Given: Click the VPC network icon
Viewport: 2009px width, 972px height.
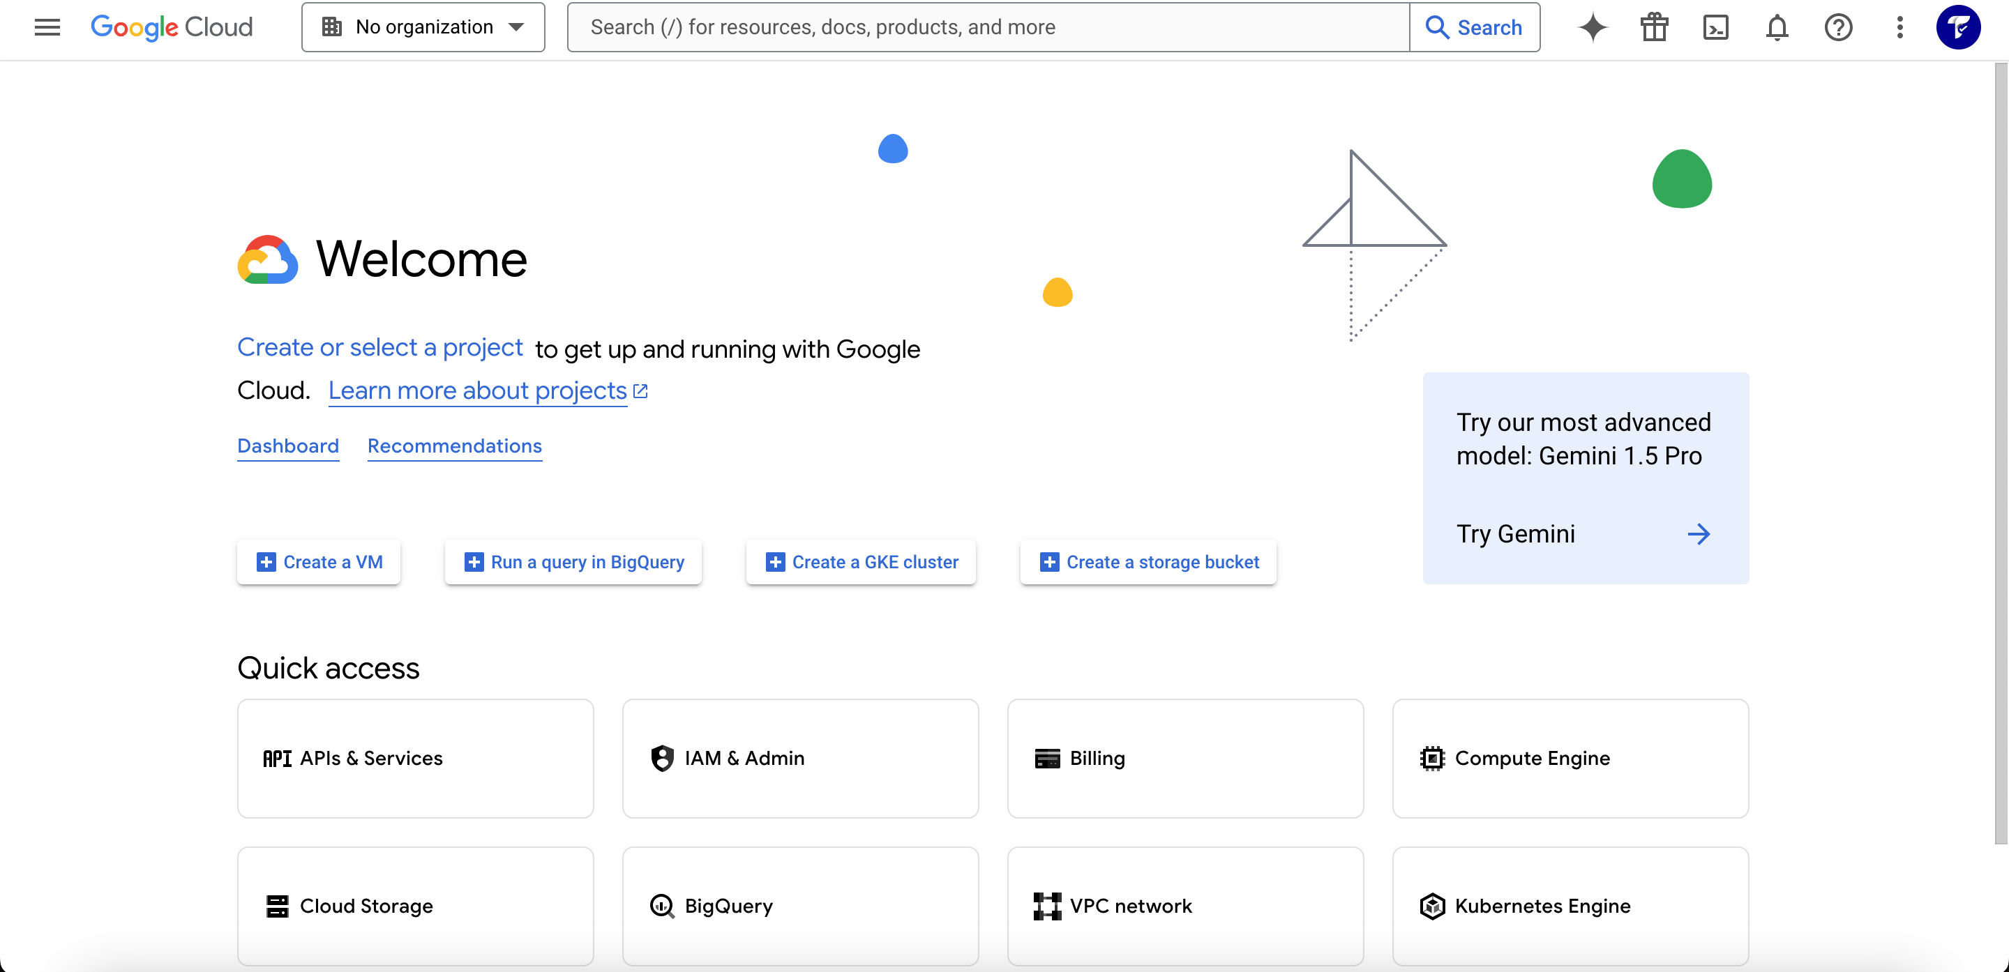Looking at the screenshot, I should pos(1046,906).
